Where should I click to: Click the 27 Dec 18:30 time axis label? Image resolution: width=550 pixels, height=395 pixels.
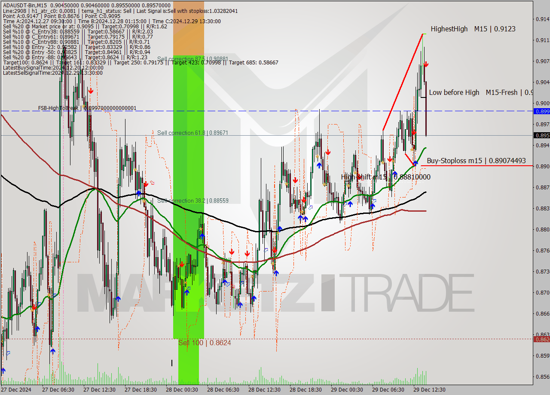pos(141,390)
